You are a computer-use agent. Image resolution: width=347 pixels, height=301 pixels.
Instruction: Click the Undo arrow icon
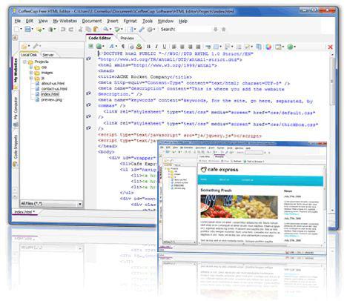63,30
